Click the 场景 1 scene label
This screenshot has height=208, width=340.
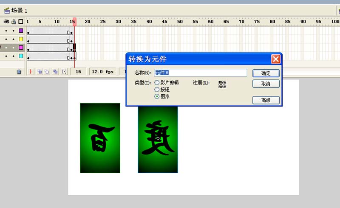click(19, 10)
